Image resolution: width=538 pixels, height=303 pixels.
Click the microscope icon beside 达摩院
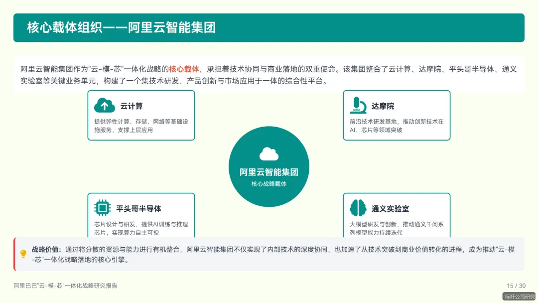(x=358, y=105)
